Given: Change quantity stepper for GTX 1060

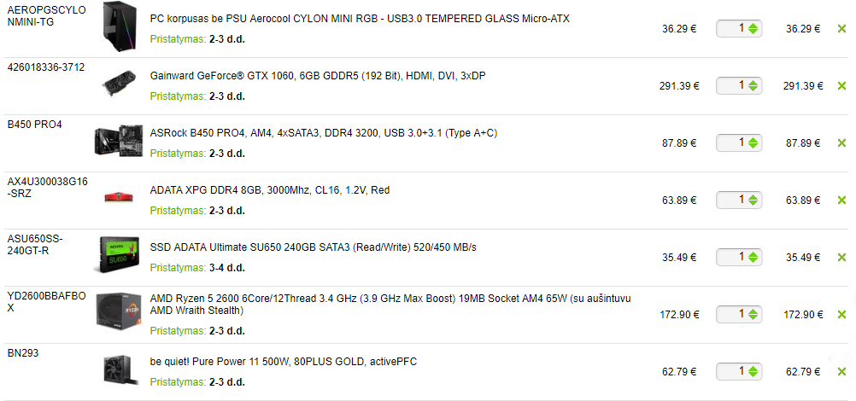Looking at the screenshot, I should pyautogui.click(x=753, y=85).
